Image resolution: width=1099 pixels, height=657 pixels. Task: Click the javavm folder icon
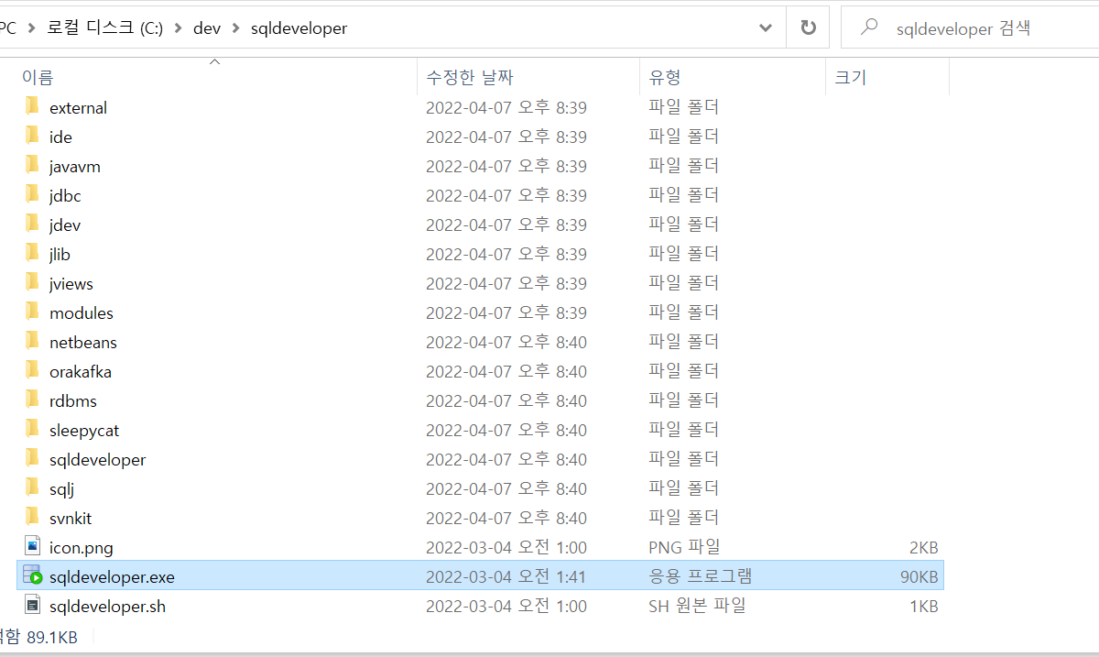pos(32,166)
